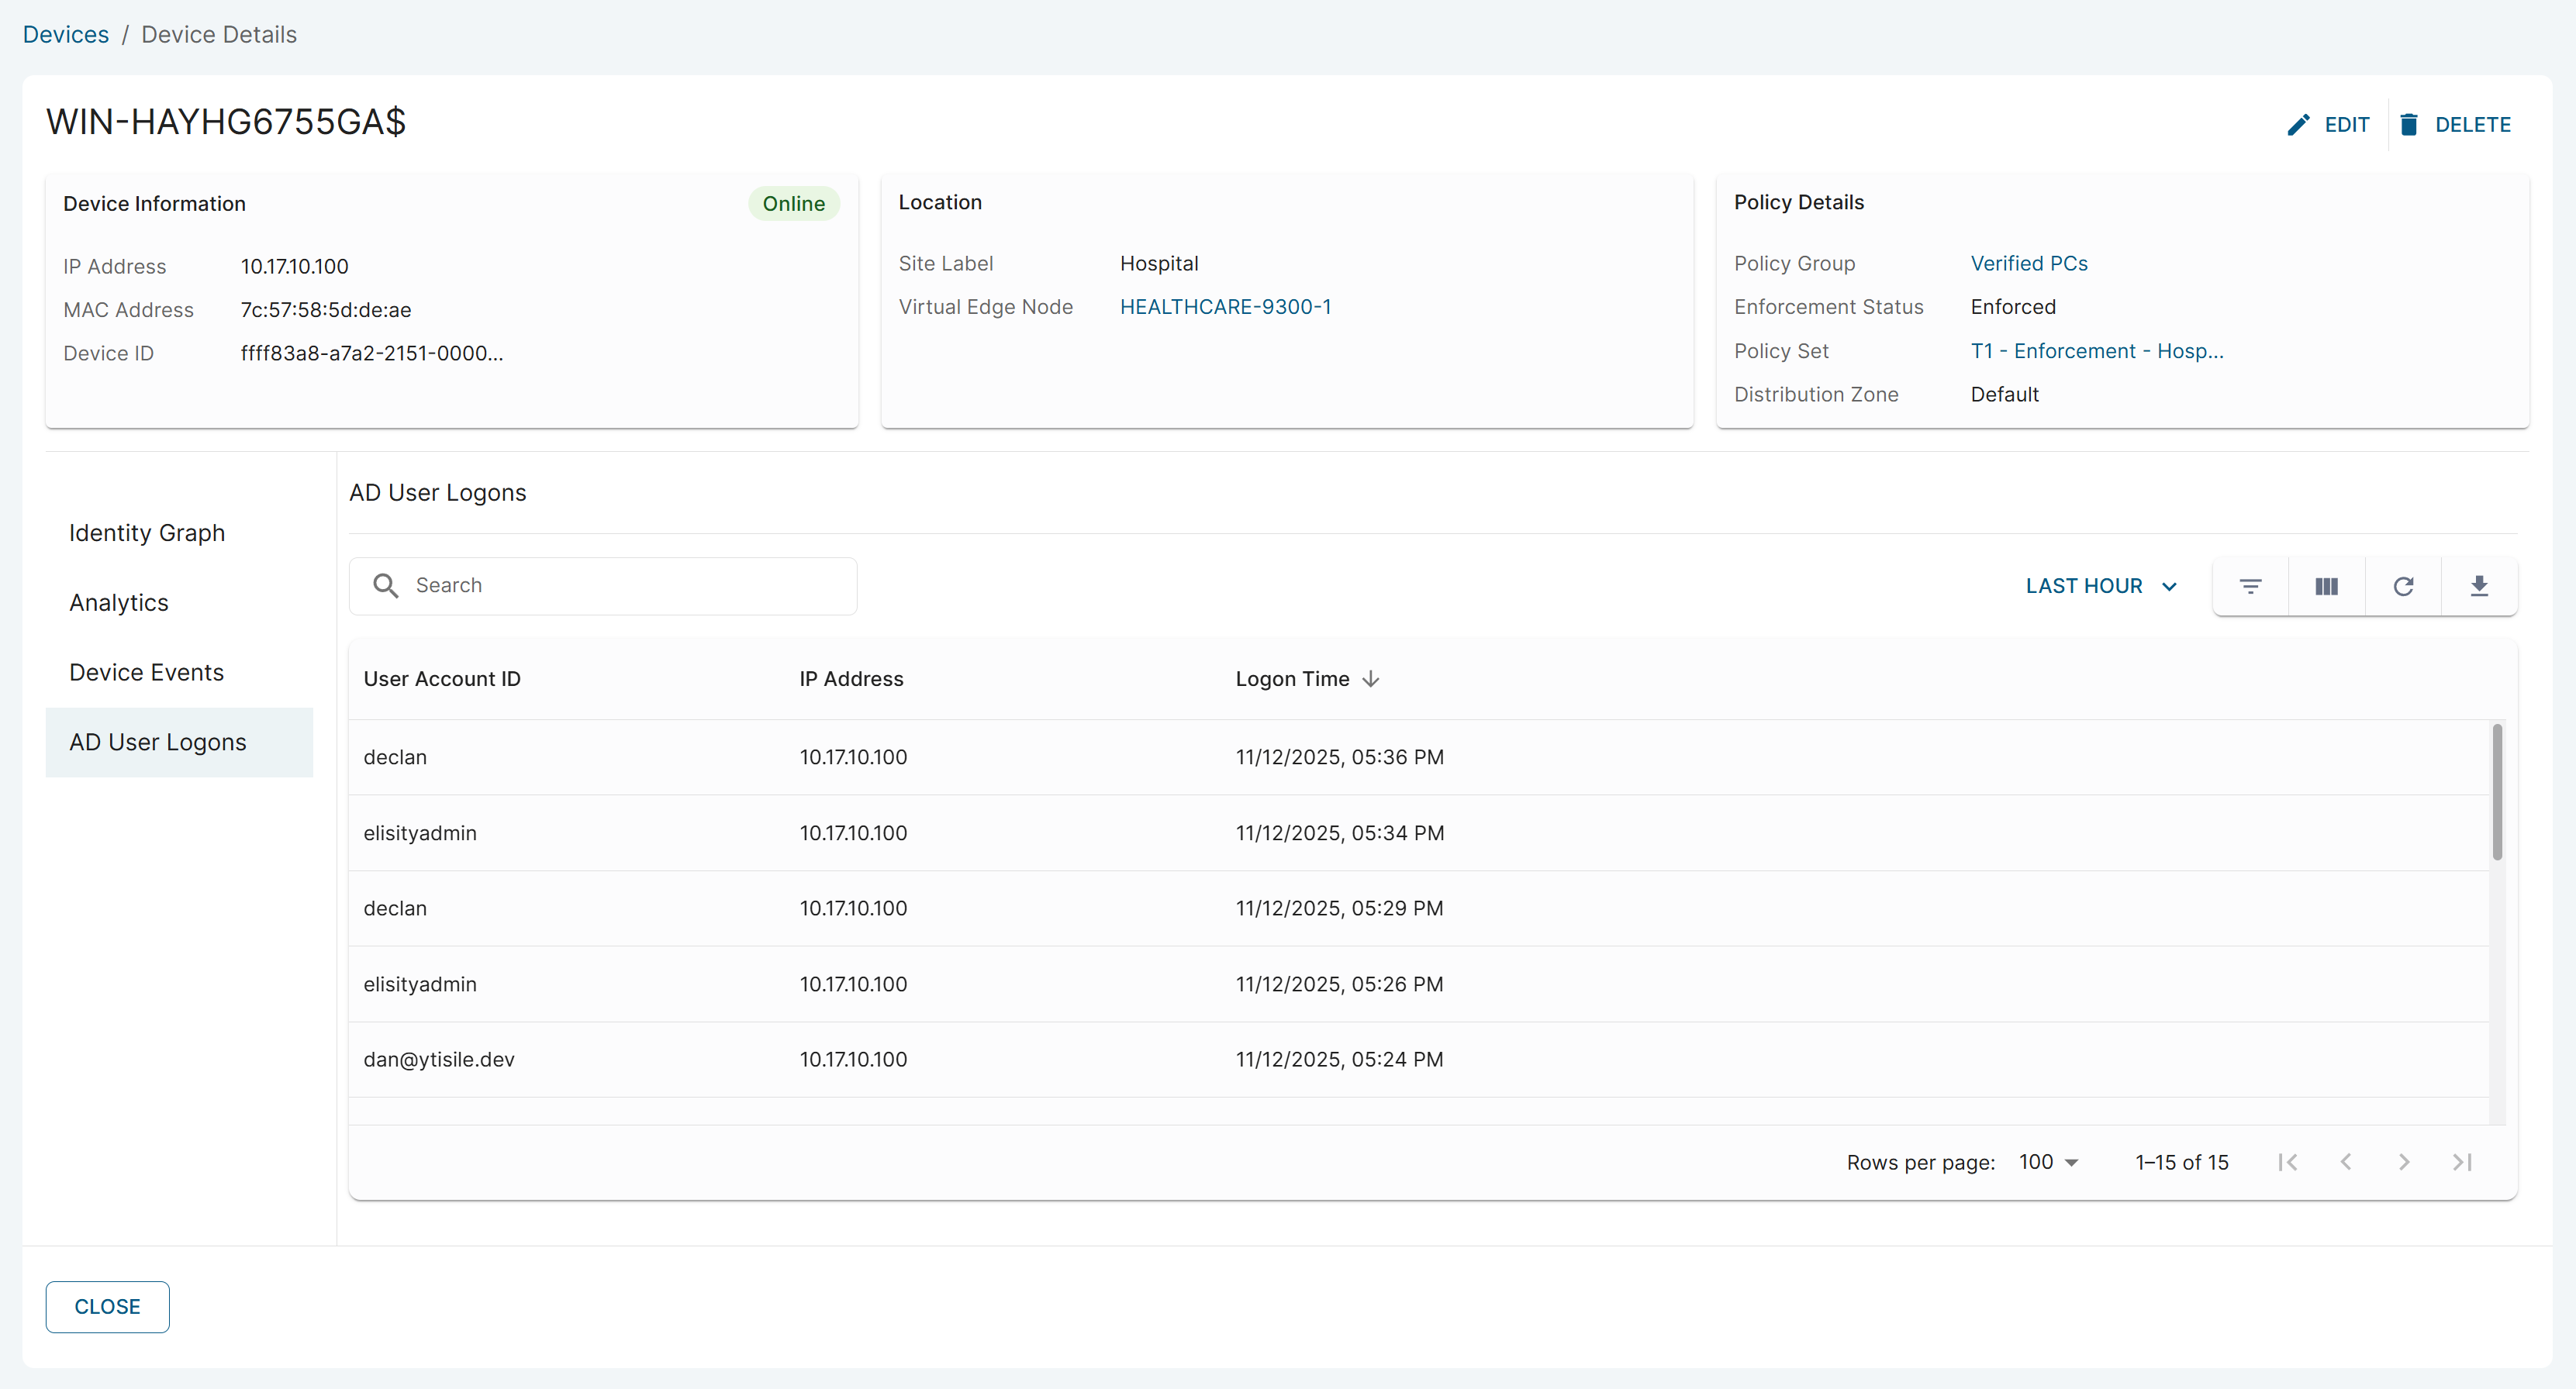2576x1389 pixels.
Task: Click the Close button
Action: point(107,1307)
